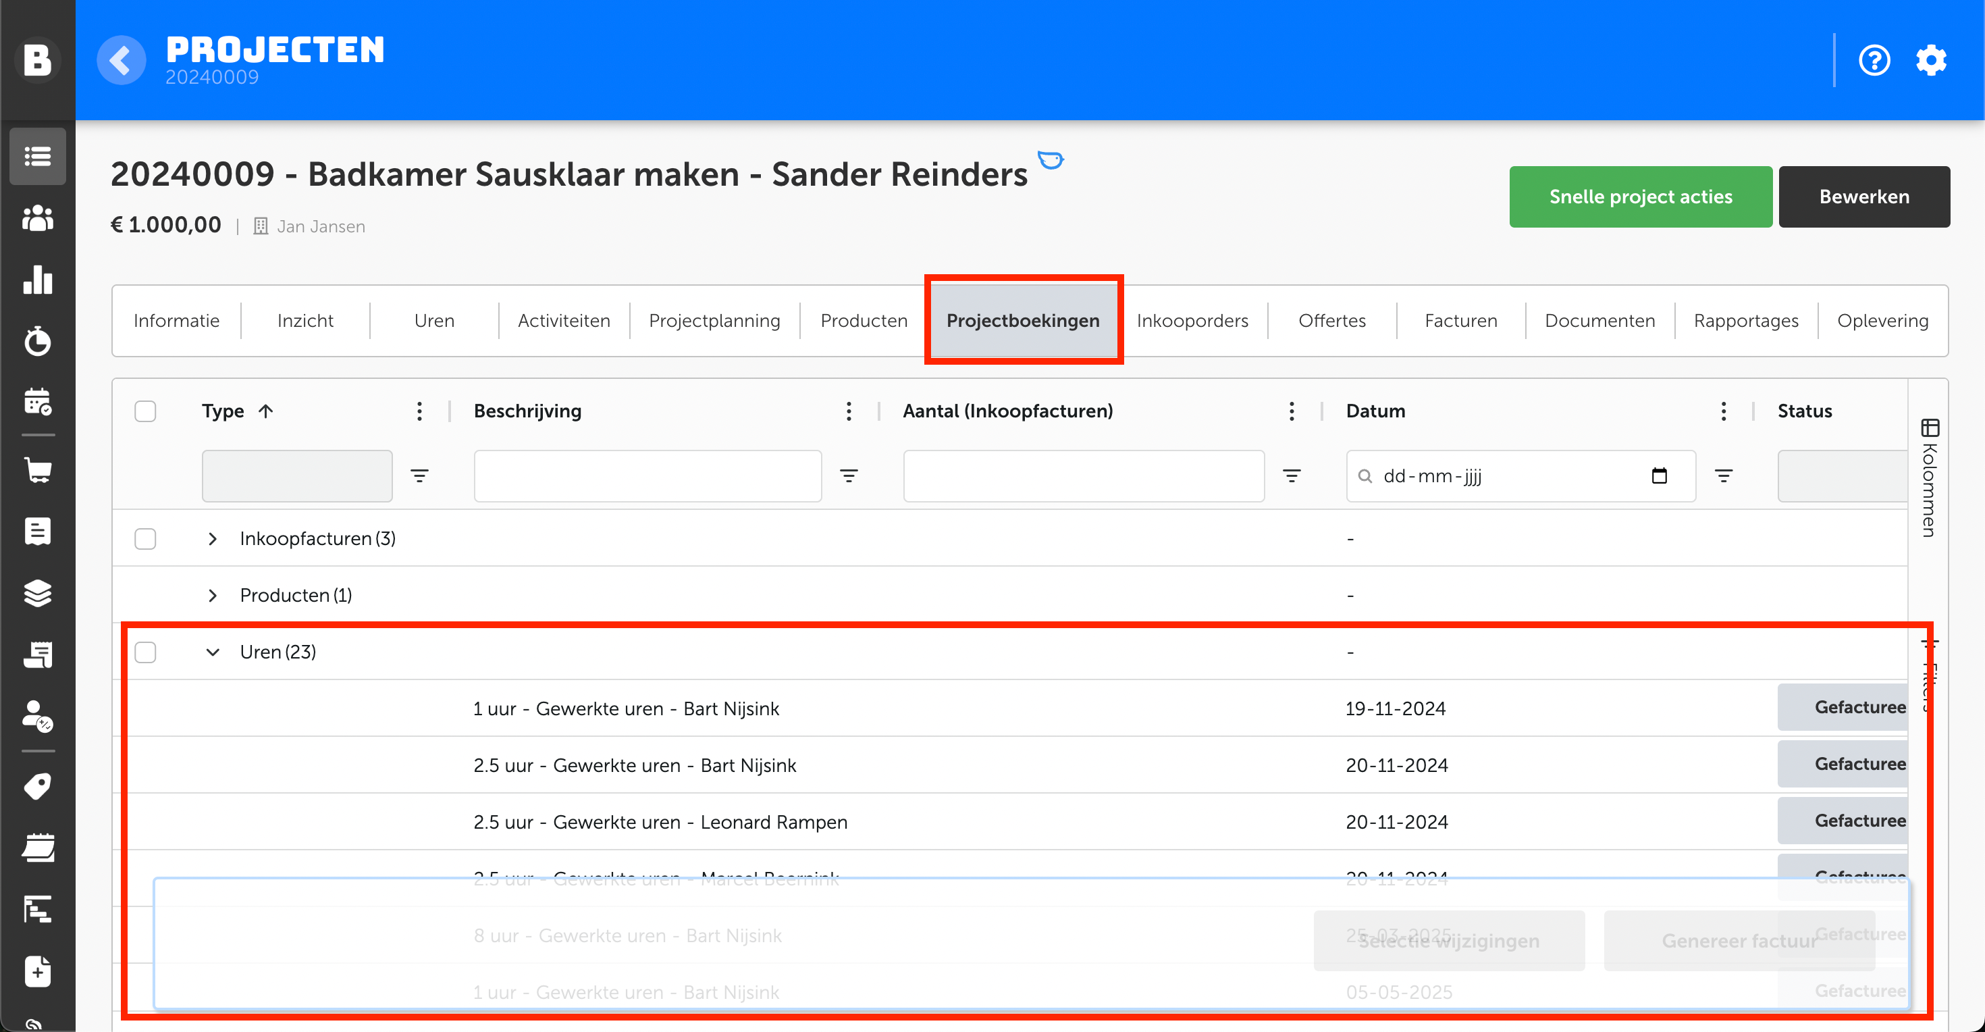Expand the Inkoopfacturen (3) group

pyautogui.click(x=213, y=538)
